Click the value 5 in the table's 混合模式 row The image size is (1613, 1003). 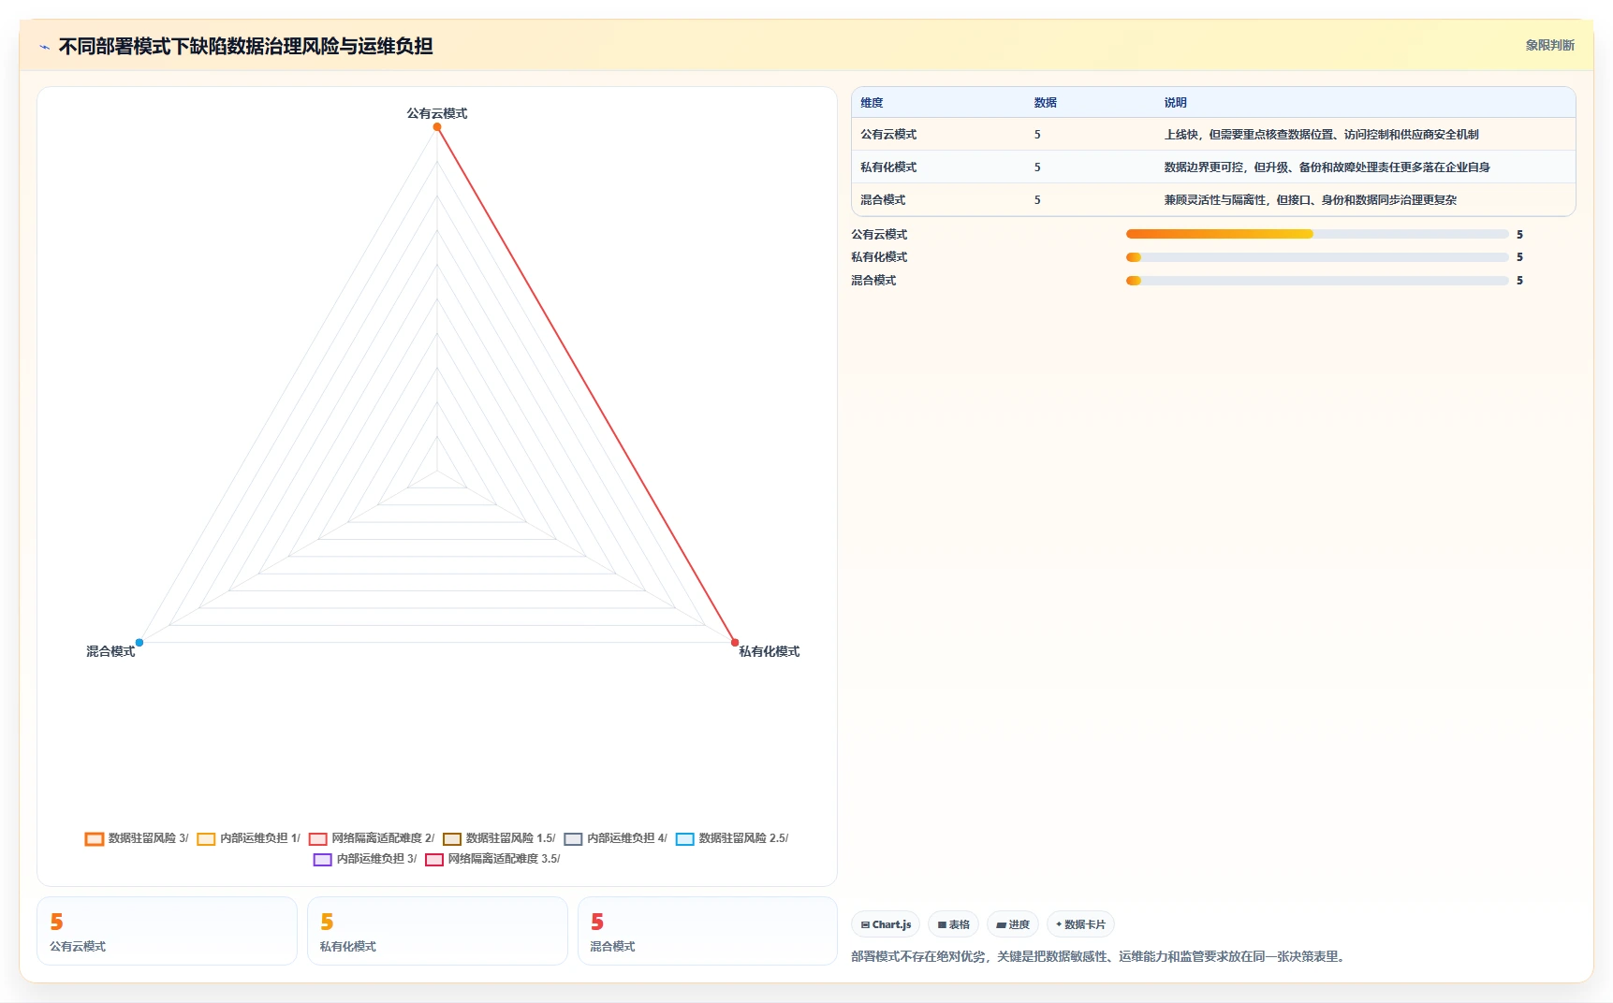coord(1037,200)
